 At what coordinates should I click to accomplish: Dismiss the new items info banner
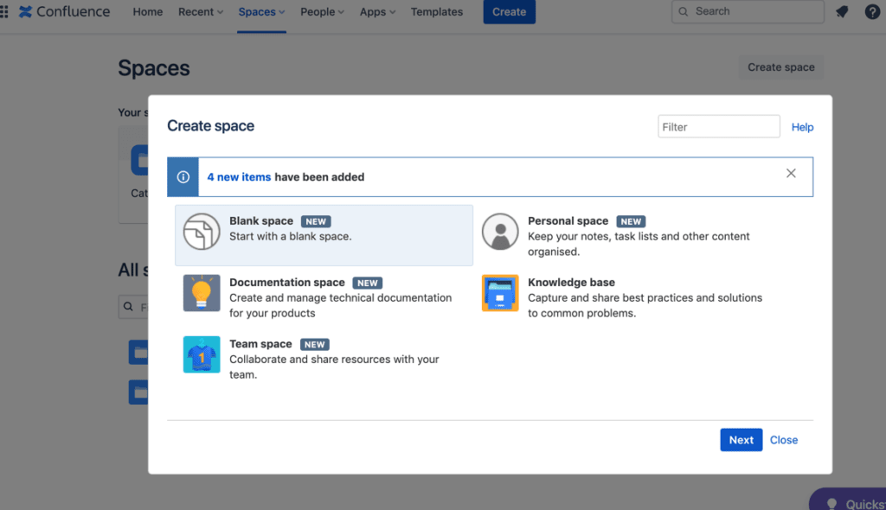coord(791,174)
